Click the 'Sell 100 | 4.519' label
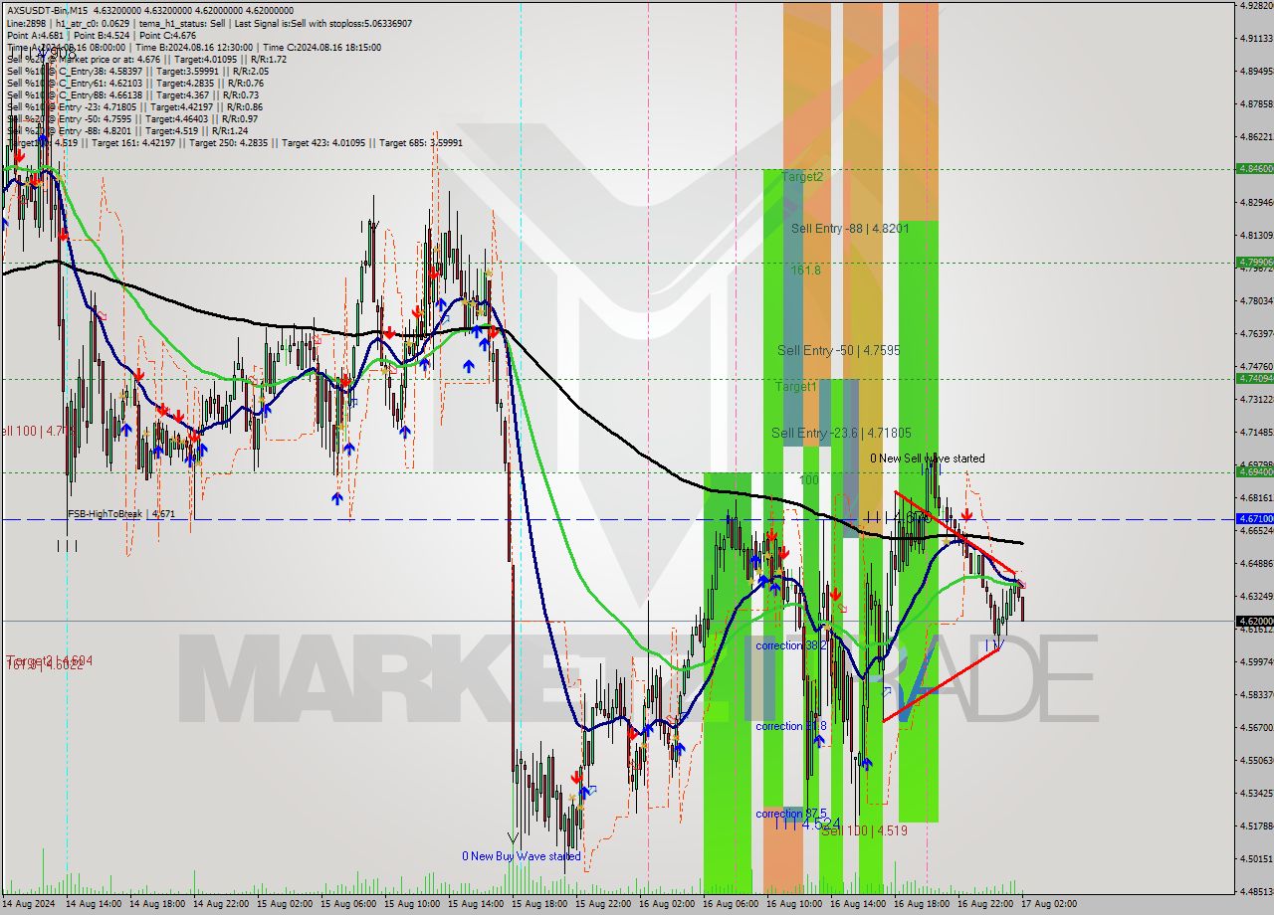The height and width of the screenshot is (915, 1274). coord(865,830)
